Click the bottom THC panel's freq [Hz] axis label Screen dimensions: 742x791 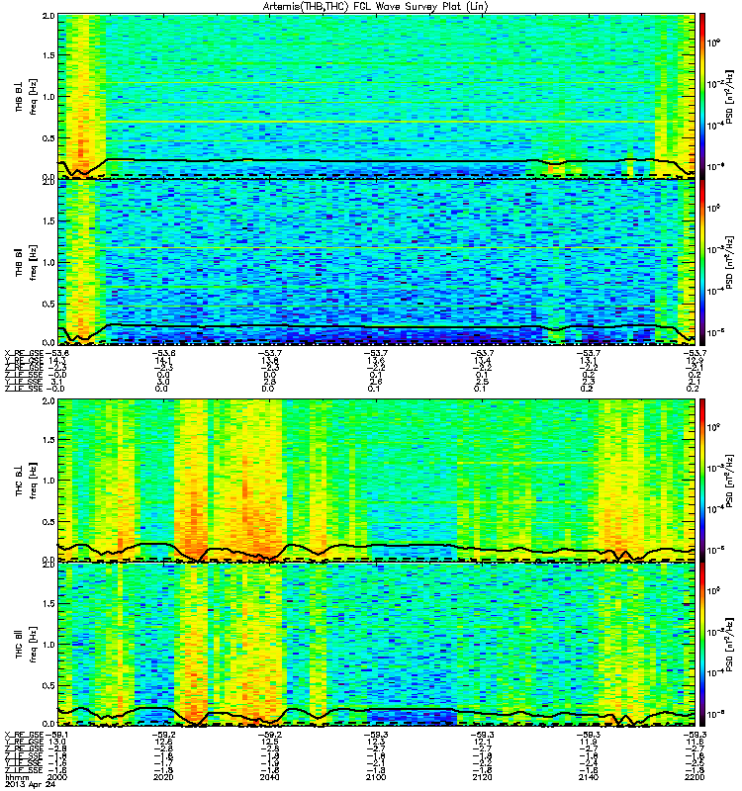coord(34,645)
